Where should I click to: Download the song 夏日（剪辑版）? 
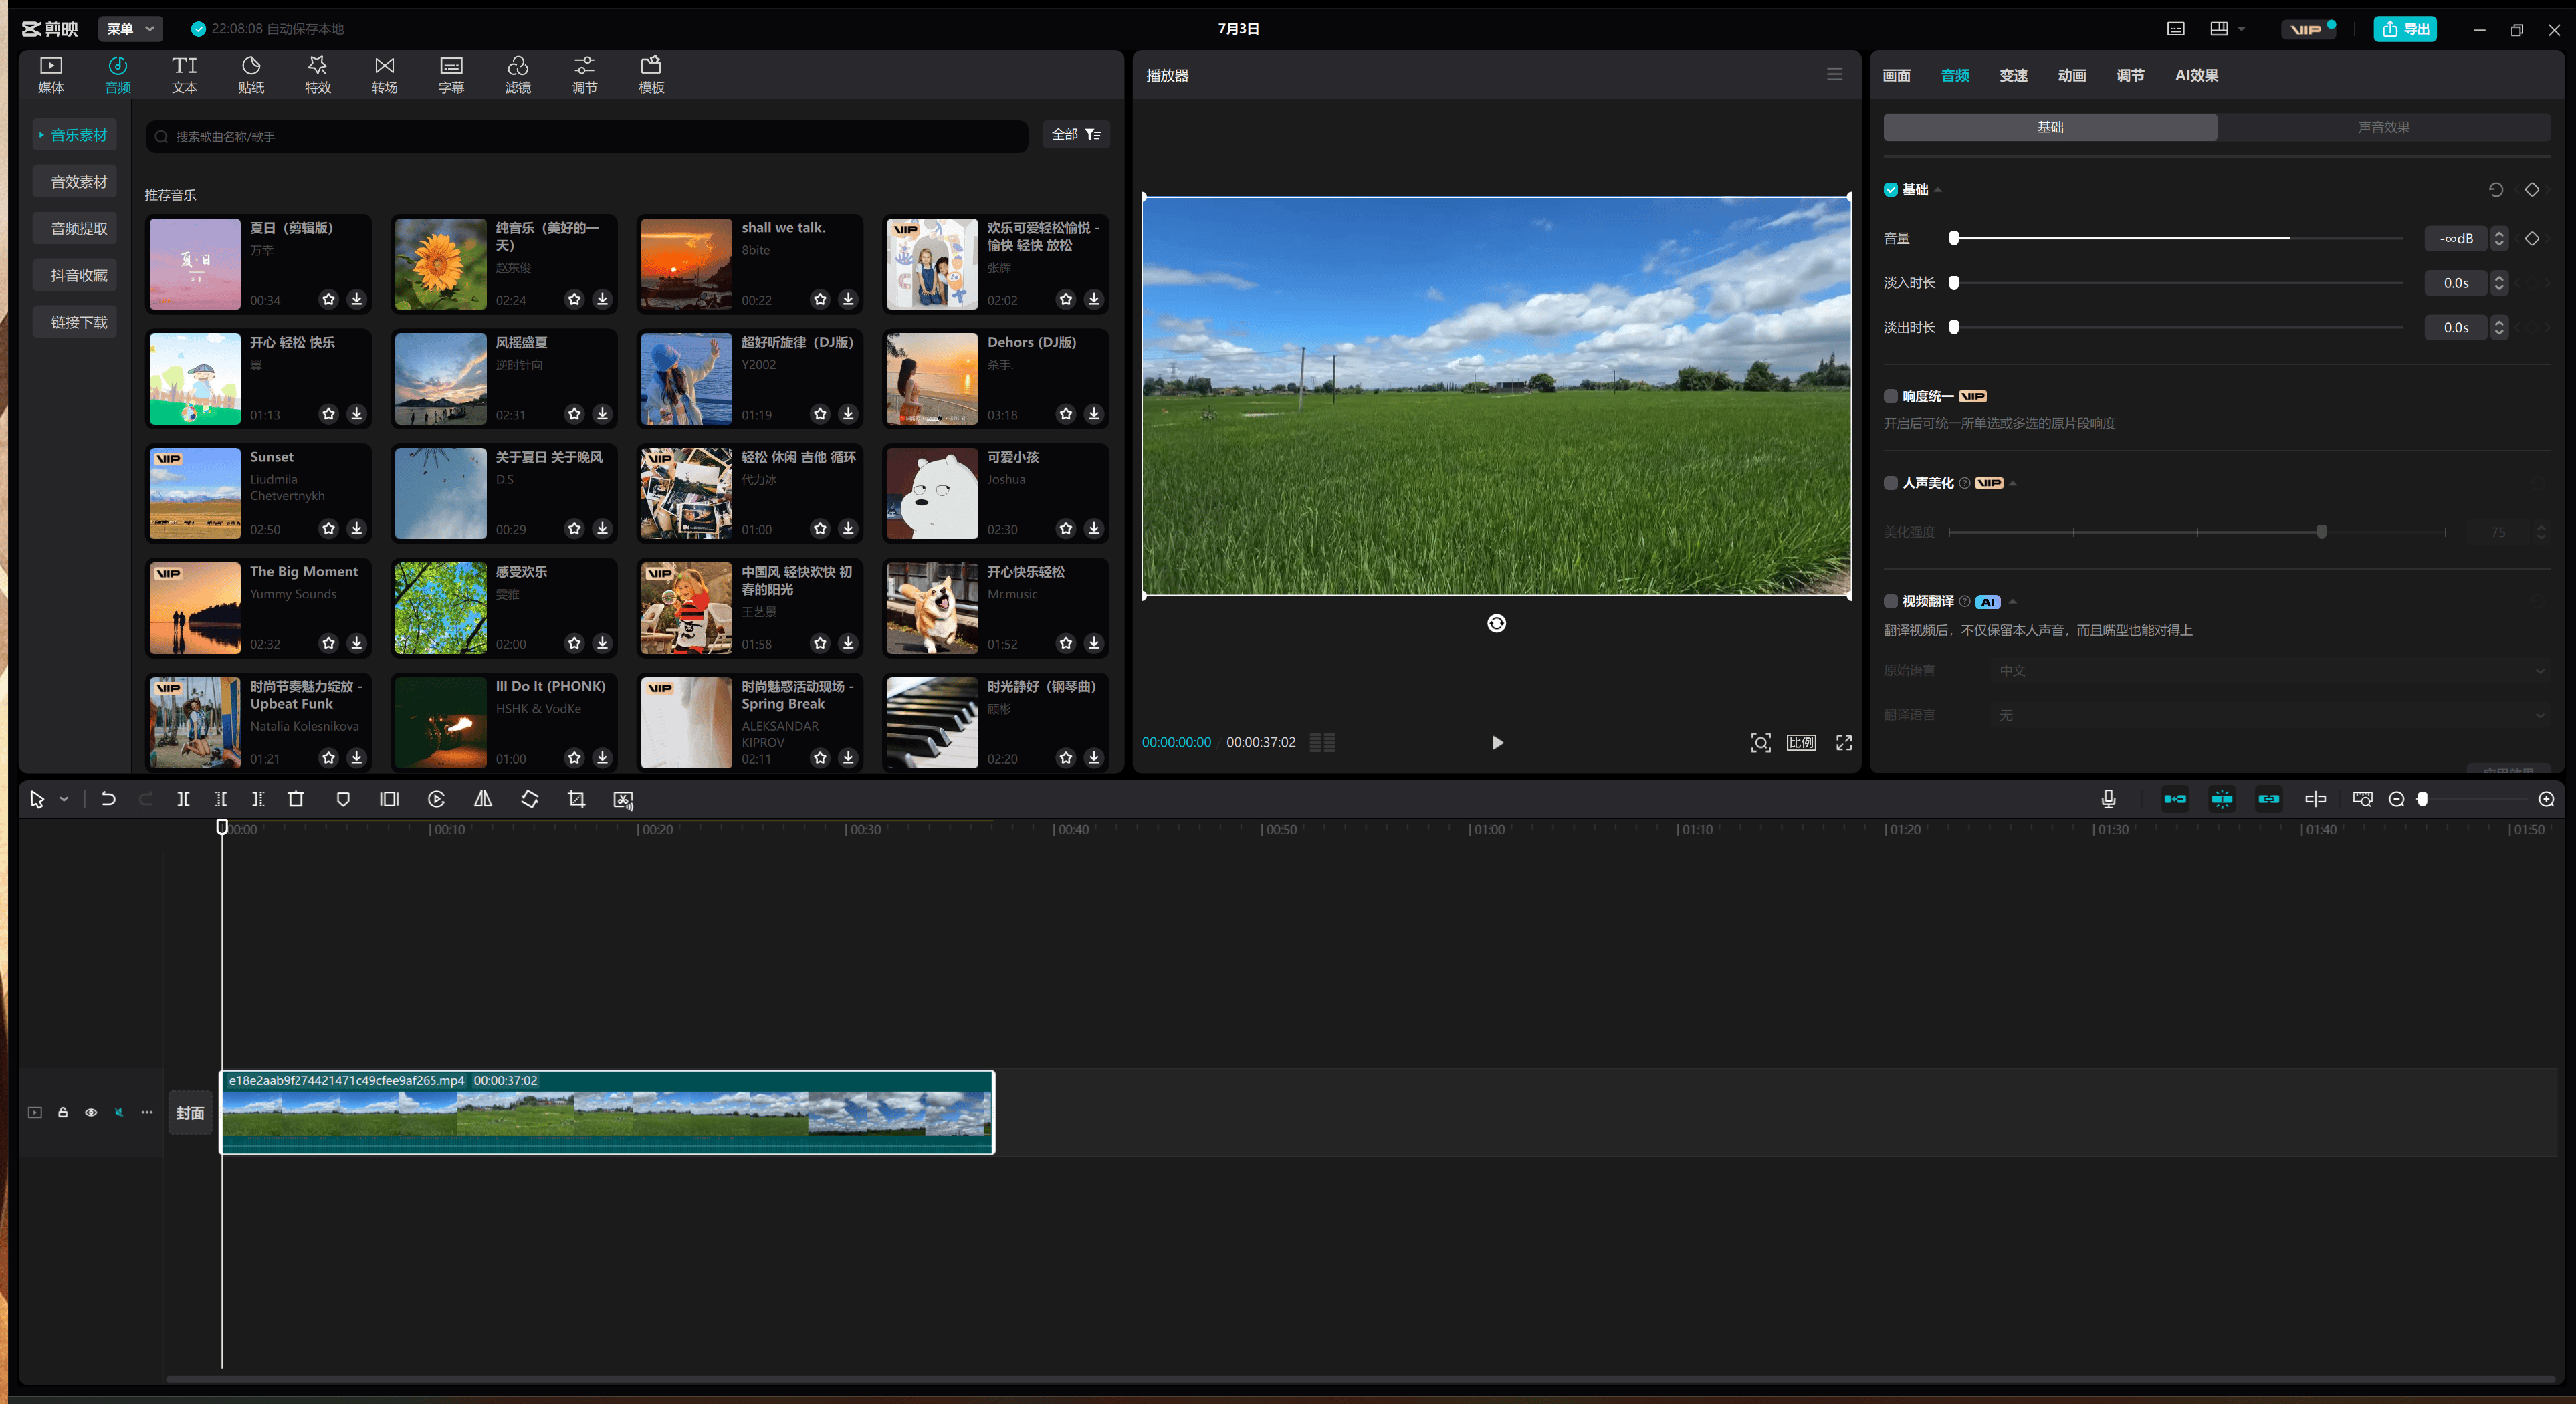tap(357, 299)
